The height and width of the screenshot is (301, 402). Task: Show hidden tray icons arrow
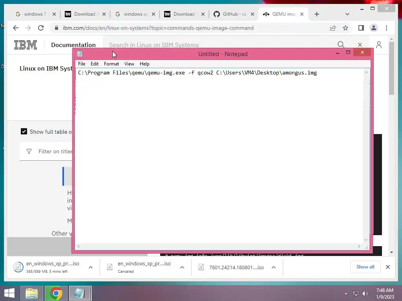(346, 294)
